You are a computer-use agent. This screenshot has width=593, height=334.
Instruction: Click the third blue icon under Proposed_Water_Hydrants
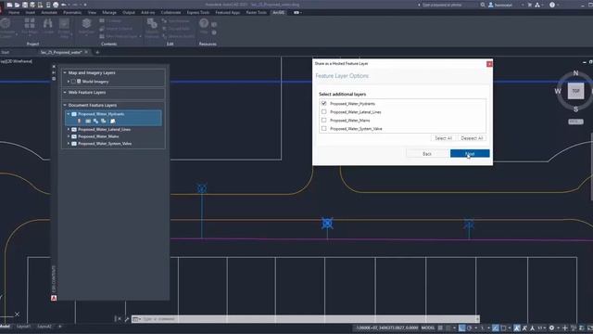point(95,122)
